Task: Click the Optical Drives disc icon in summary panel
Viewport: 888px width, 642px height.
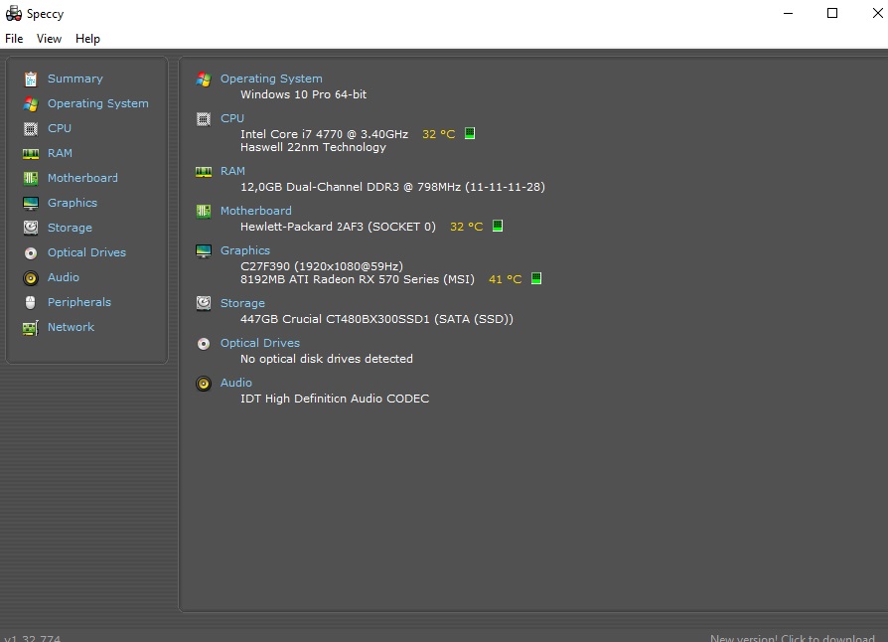Action: point(204,344)
